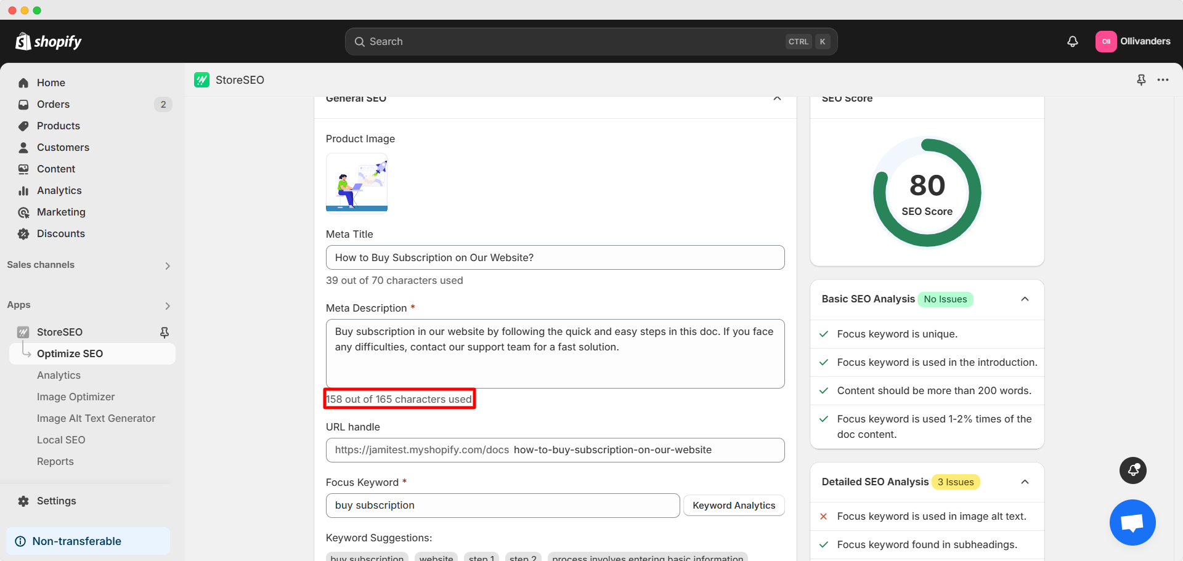Select Optimize SEO in the sidebar
The width and height of the screenshot is (1183, 561).
70,353
